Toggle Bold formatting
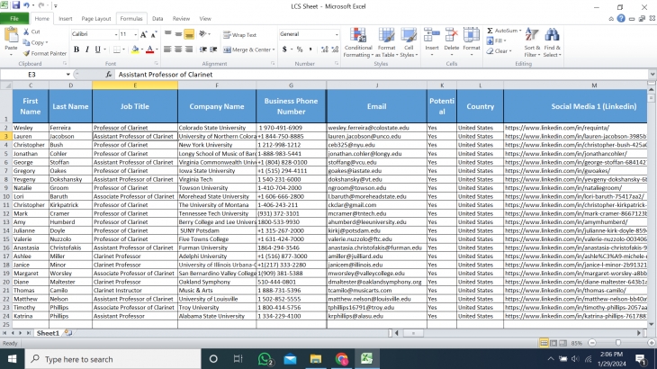This screenshot has height=369, width=657. point(76,49)
